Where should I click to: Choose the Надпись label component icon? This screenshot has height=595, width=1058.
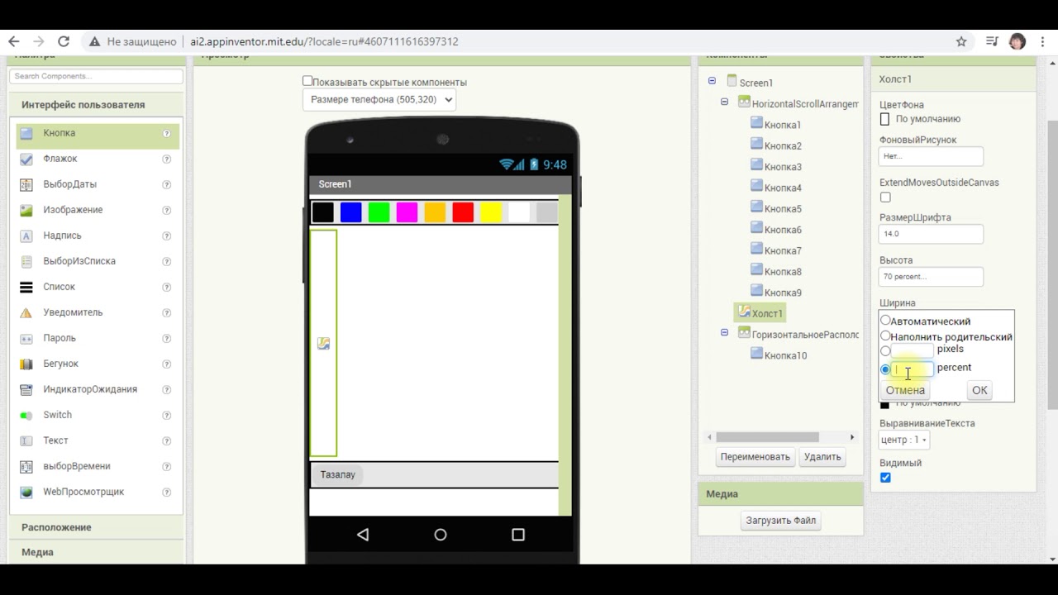26,236
